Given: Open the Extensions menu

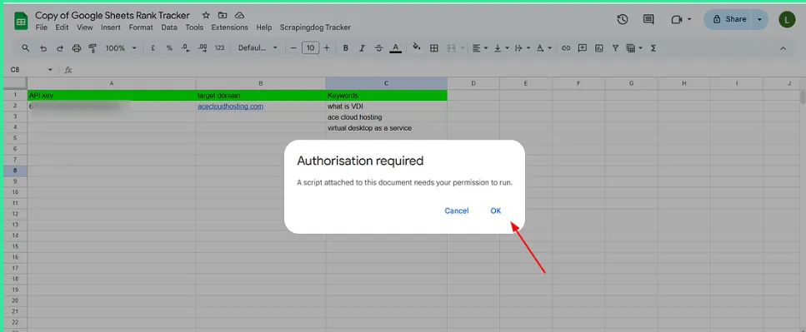Looking at the screenshot, I should [x=230, y=27].
